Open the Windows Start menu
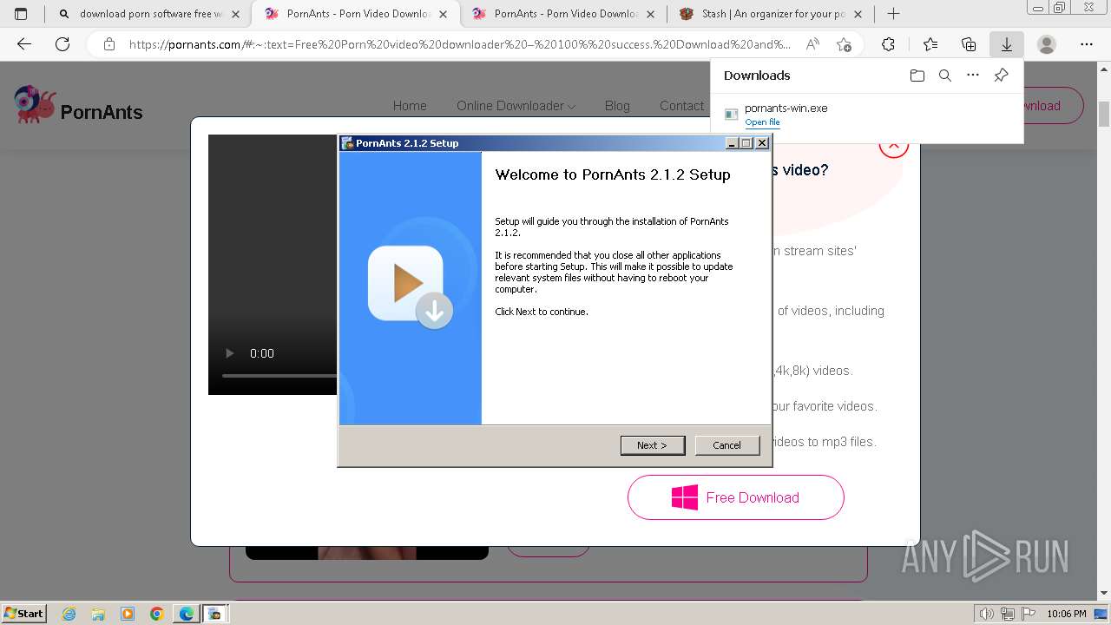The height and width of the screenshot is (625, 1111). [23, 613]
